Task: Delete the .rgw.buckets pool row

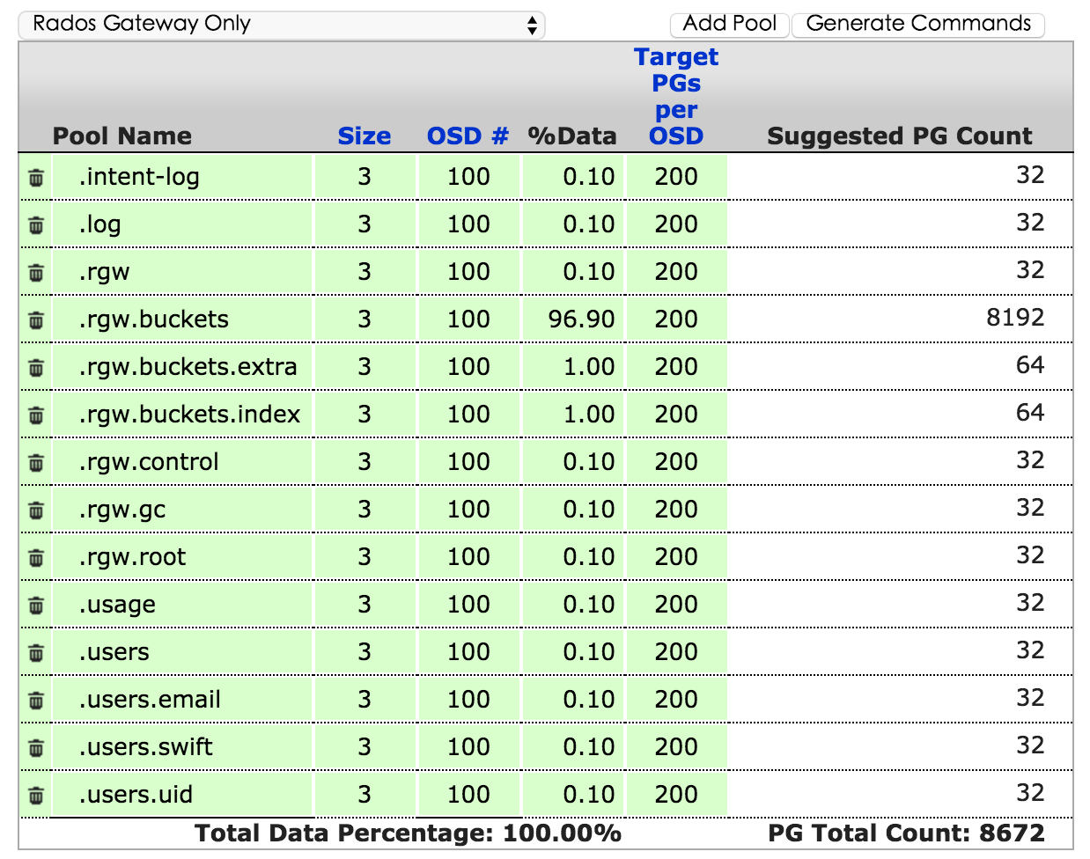Action: pyautogui.click(x=36, y=320)
